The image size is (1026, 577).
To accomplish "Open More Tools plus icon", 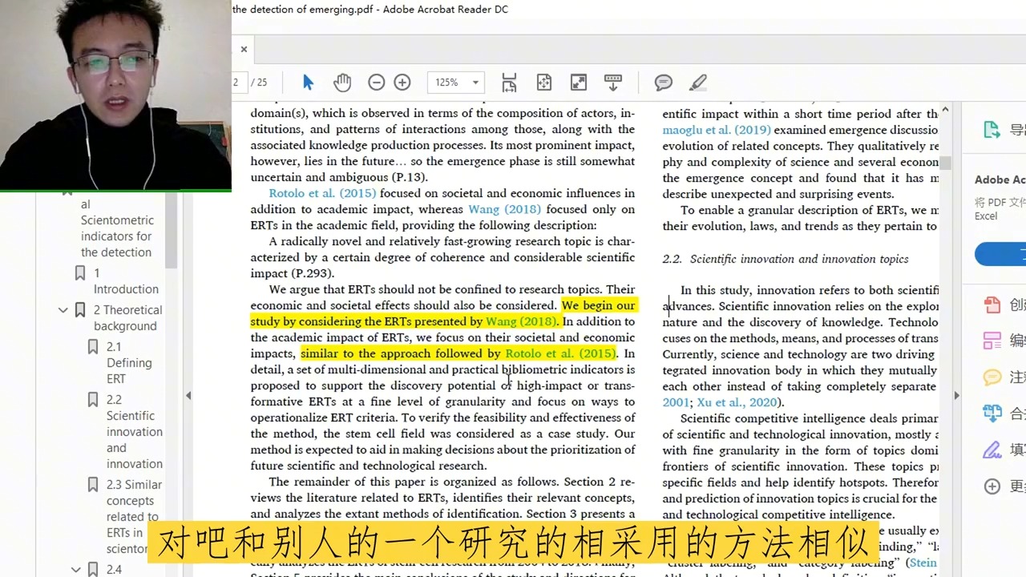I will point(992,486).
